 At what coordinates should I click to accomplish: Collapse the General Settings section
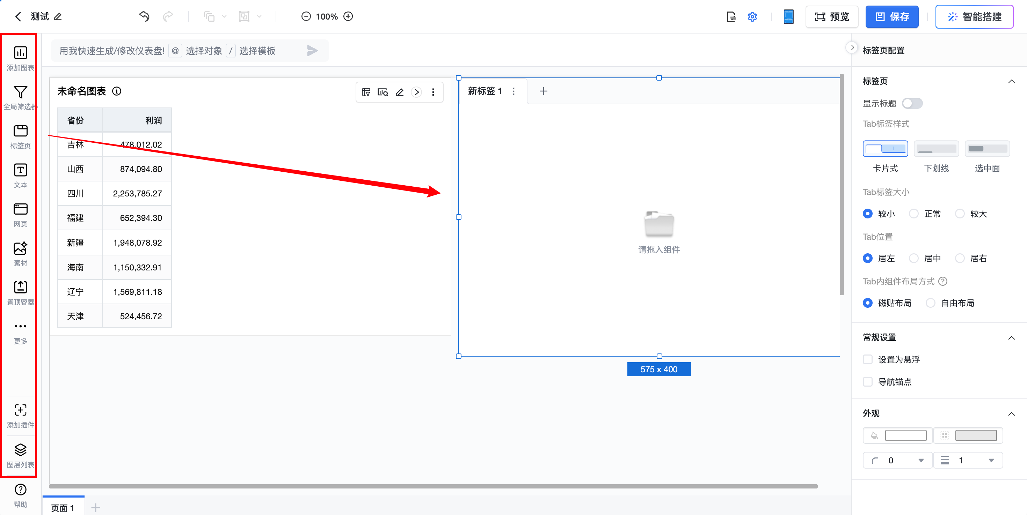point(1011,338)
